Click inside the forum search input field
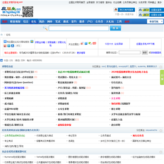164x164 pixels. pyautogui.click(x=129, y=52)
